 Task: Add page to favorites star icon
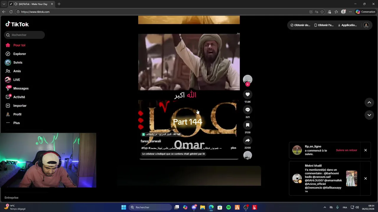tap(322, 12)
